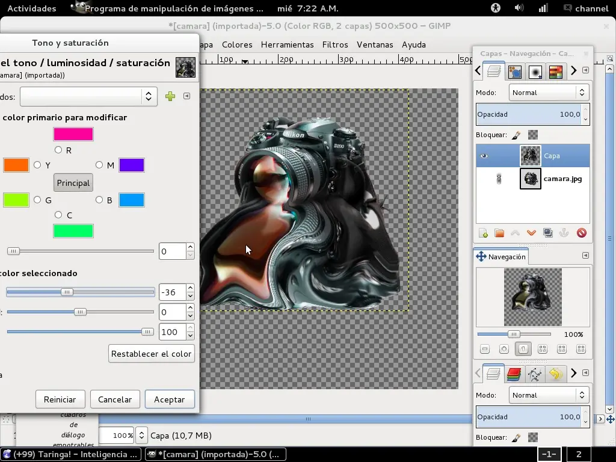Open the top dock tab configuration menu

click(585, 70)
